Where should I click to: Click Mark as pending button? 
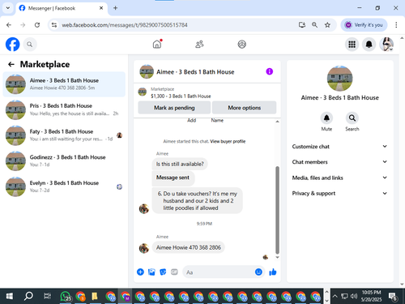[174, 108]
